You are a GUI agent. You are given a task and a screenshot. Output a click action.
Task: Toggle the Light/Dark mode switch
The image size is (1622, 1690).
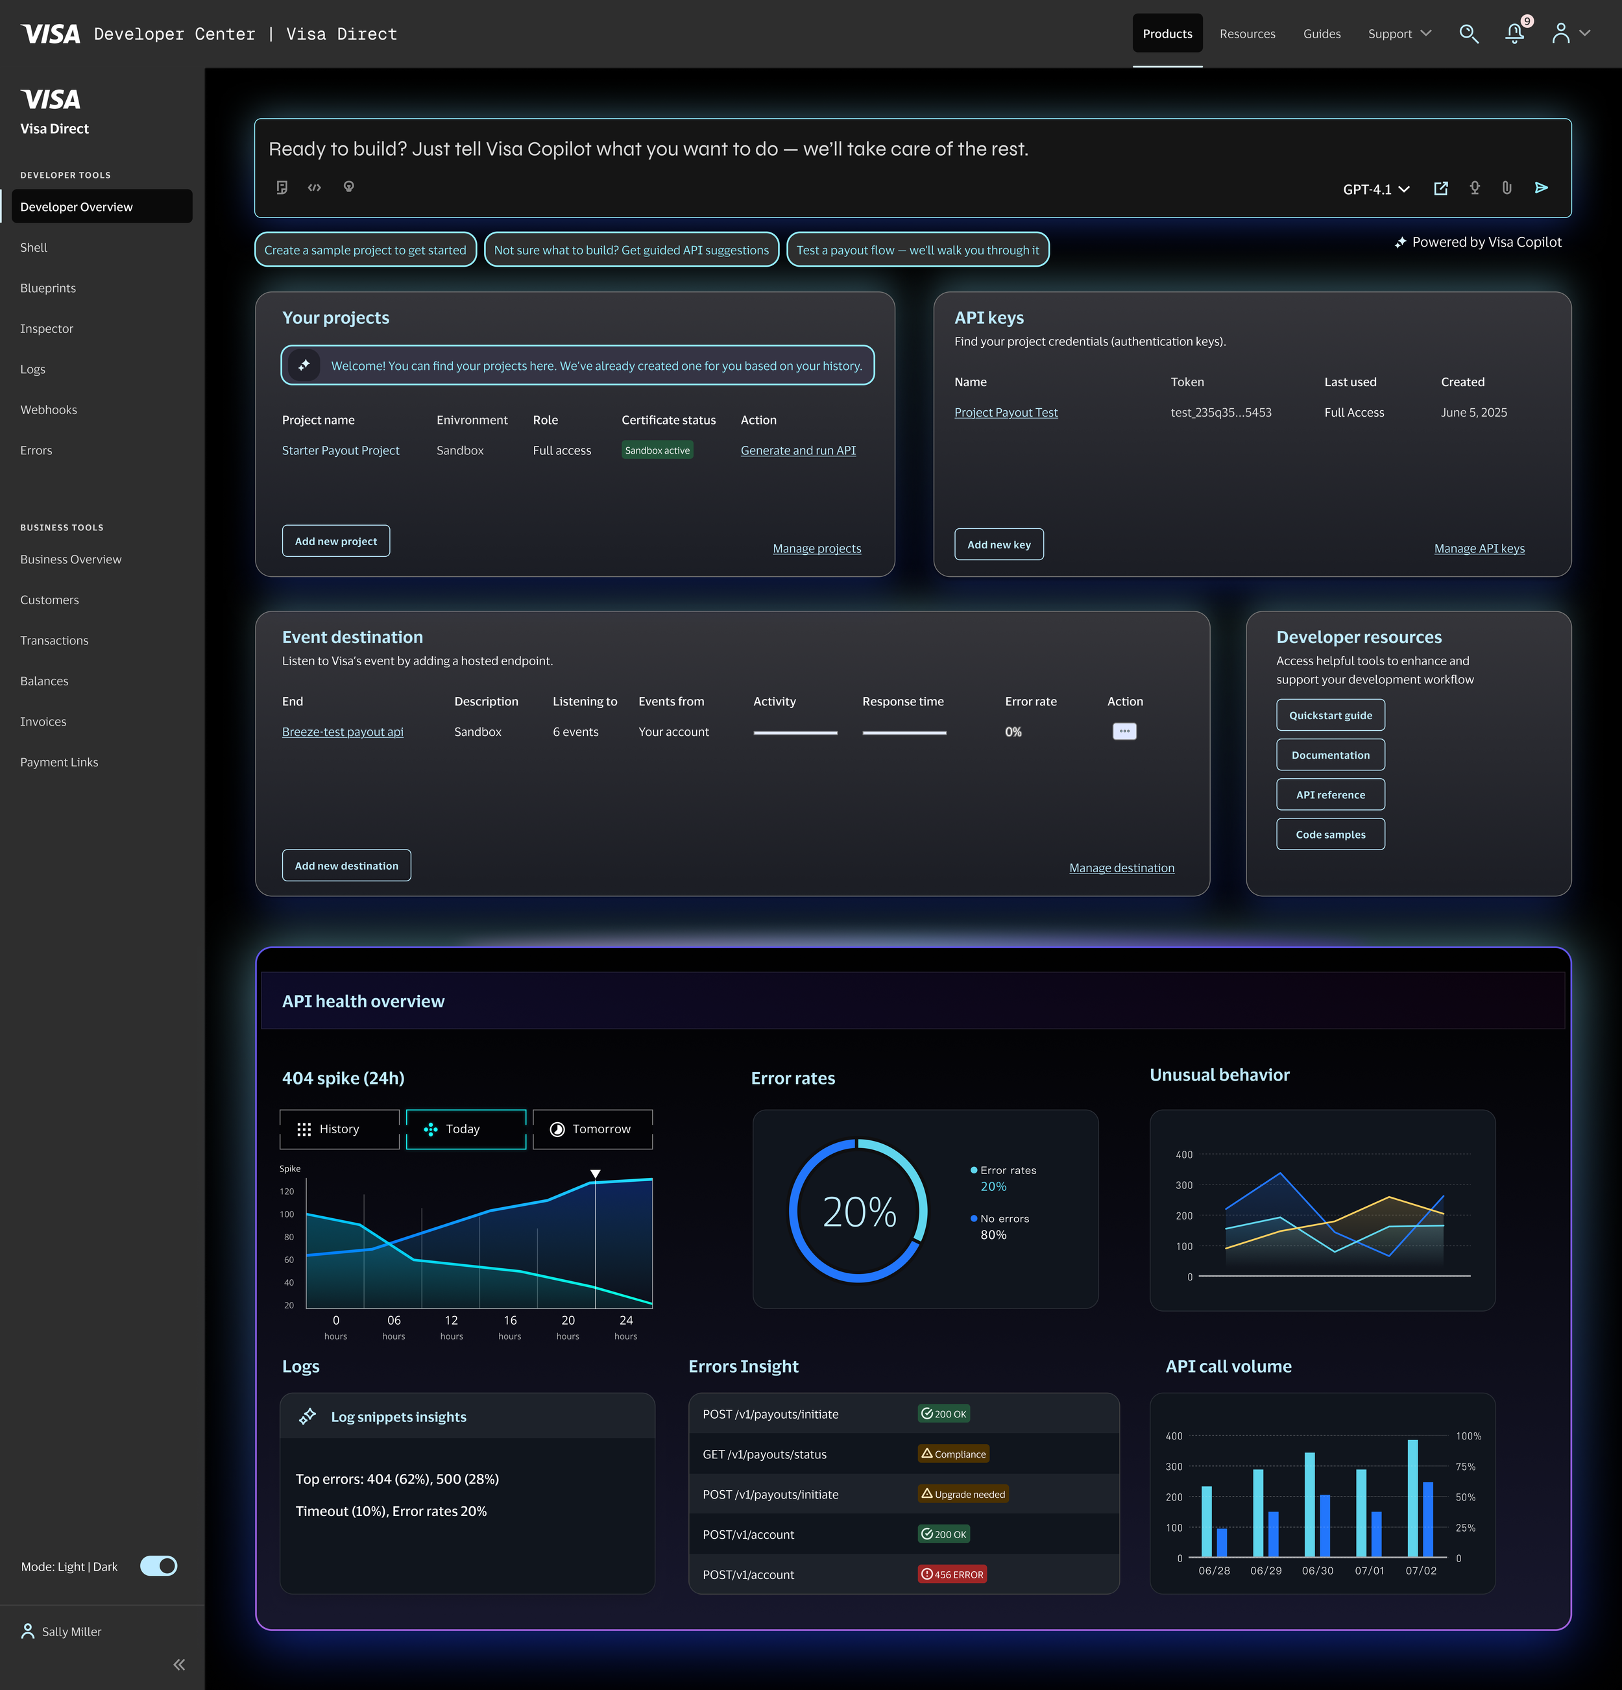click(158, 1566)
